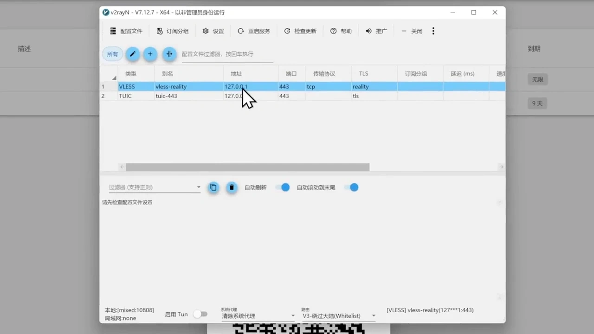Click the column auto-fit button
Viewport: 594px width, 334px height.
(169, 54)
